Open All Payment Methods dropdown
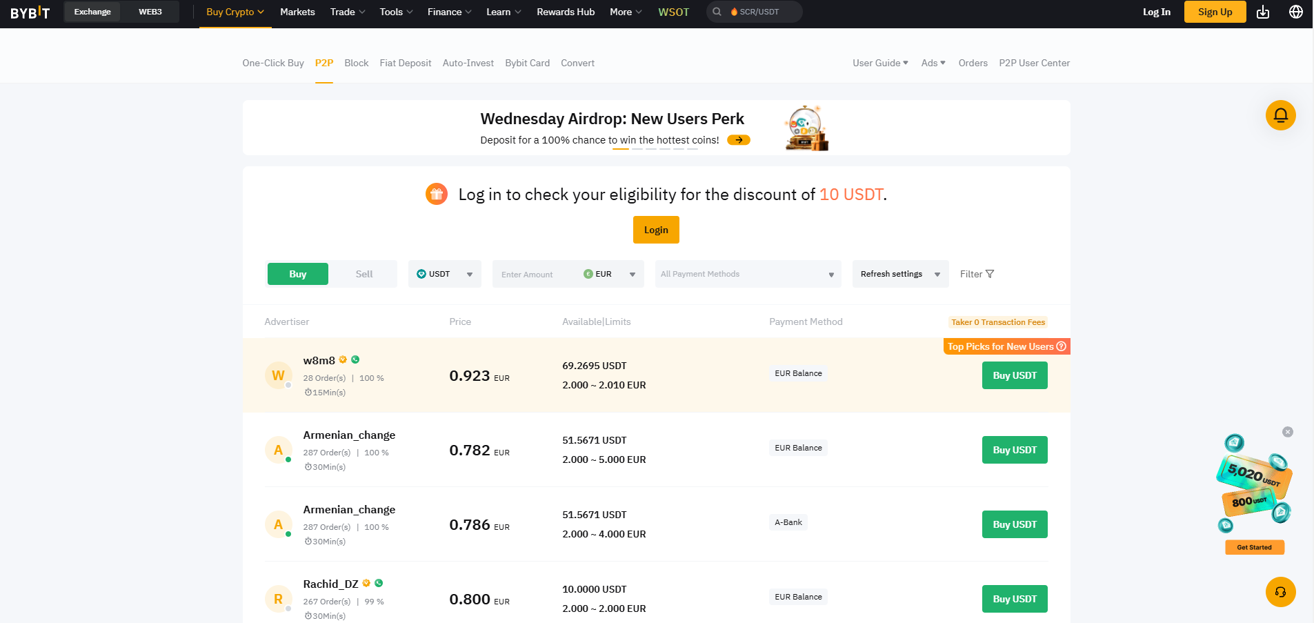This screenshot has height=623, width=1314. [x=748, y=274]
